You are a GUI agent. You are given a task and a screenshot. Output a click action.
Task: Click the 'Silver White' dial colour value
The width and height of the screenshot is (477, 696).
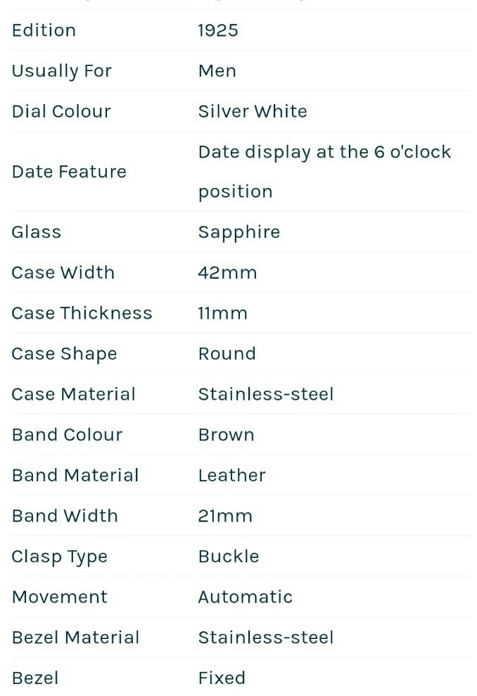point(253,111)
